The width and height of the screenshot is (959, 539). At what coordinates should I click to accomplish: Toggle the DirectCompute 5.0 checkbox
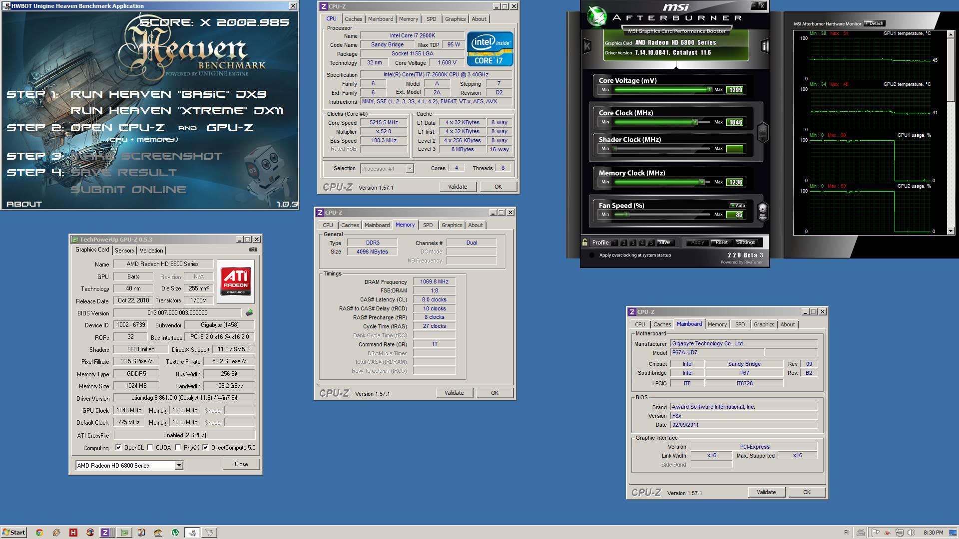205,448
